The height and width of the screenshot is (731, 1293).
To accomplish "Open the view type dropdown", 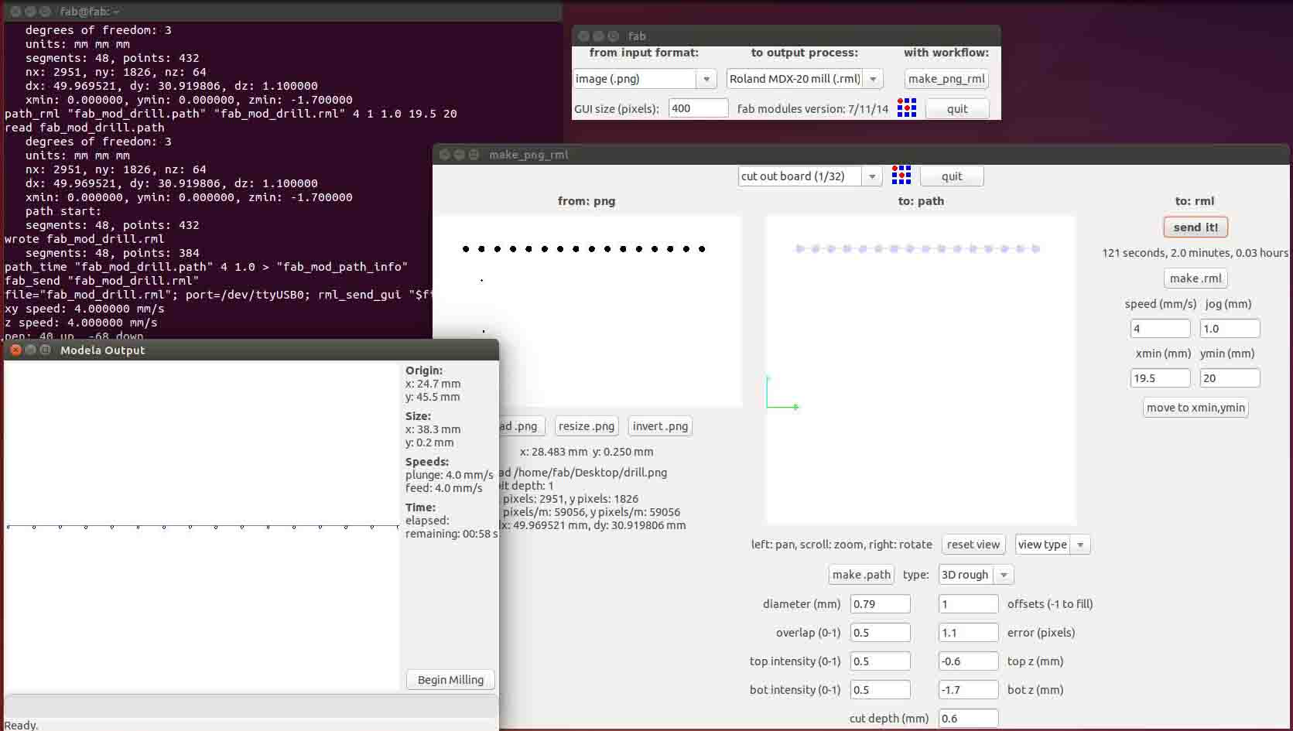I will click(1052, 545).
